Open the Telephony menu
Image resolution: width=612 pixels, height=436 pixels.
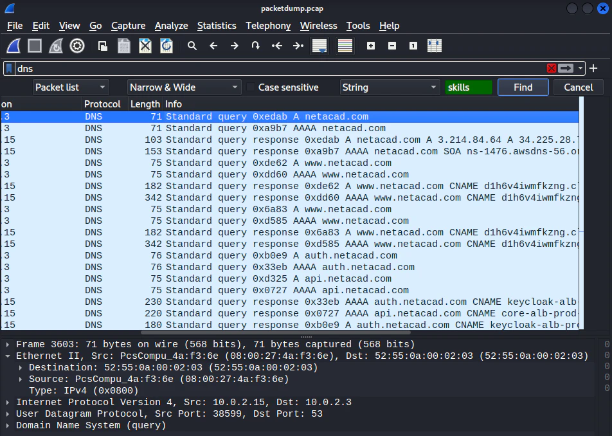pyautogui.click(x=268, y=26)
